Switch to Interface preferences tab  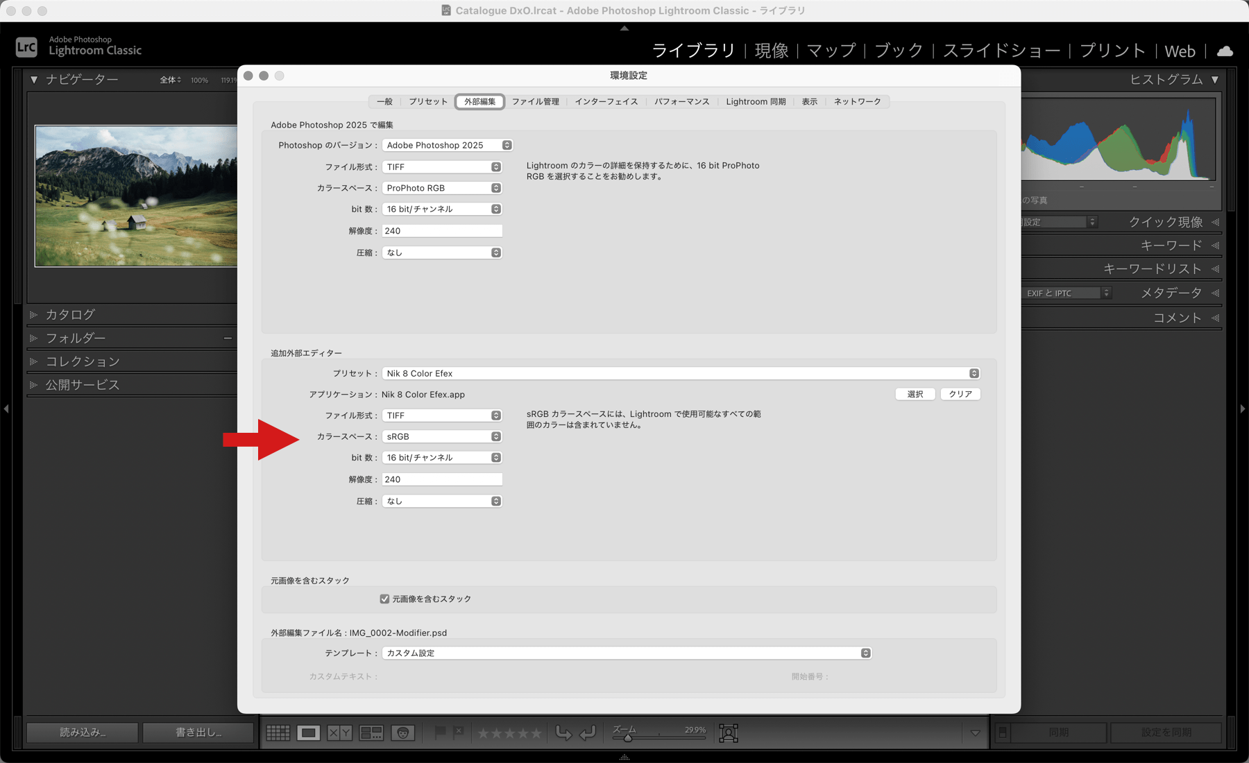coord(606,102)
